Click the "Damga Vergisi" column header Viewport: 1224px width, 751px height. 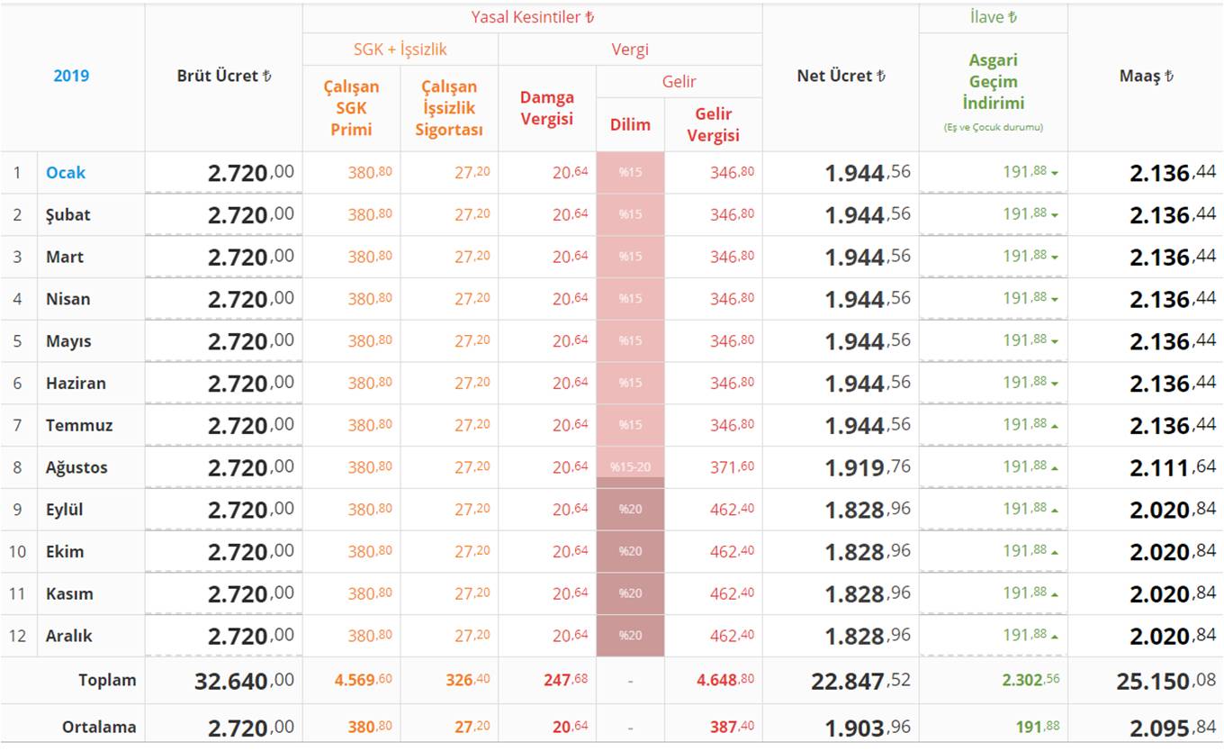click(546, 108)
